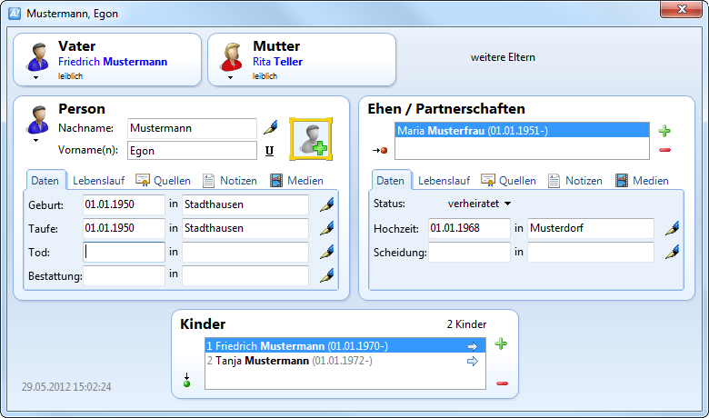Click the add person photo icon
The height and width of the screenshot is (418, 709).
311,140
